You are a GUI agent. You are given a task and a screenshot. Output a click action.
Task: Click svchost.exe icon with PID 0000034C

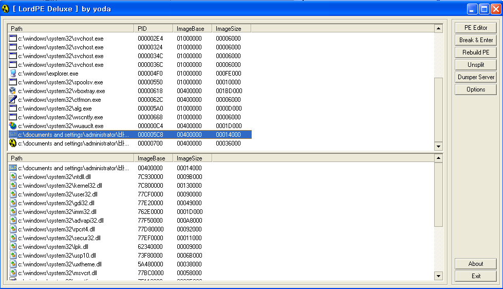pyautogui.click(x=13, y=56)
